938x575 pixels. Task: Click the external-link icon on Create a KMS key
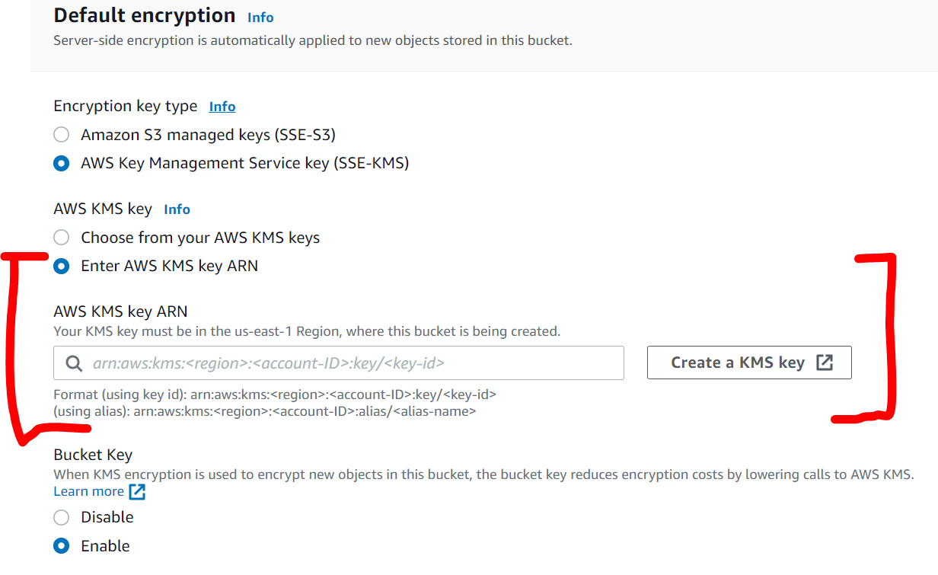point(825,363)
